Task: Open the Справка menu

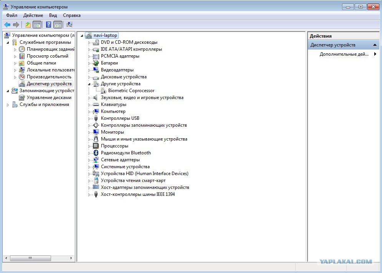Action: click(72, 15)
